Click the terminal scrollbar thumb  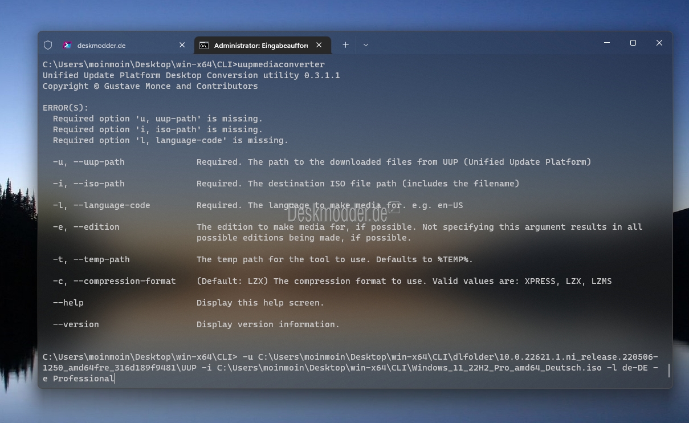tap(669, 371)
